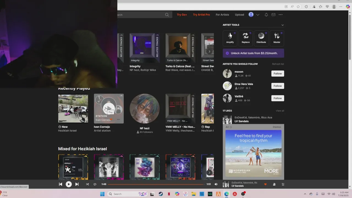Viewport: 352px width, 198px height.
Task: Follow the artist from the player bar
Action: click(x=274, y=184)
